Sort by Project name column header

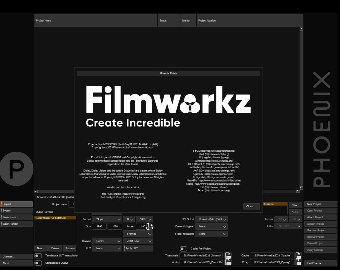coord(96,20)
